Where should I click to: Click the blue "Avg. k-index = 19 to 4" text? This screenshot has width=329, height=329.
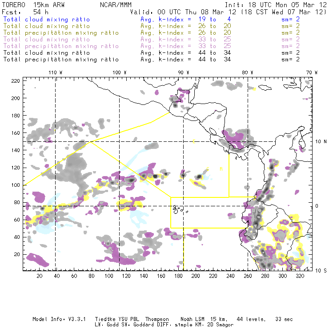pyautogui.click(x=186, y=19)
